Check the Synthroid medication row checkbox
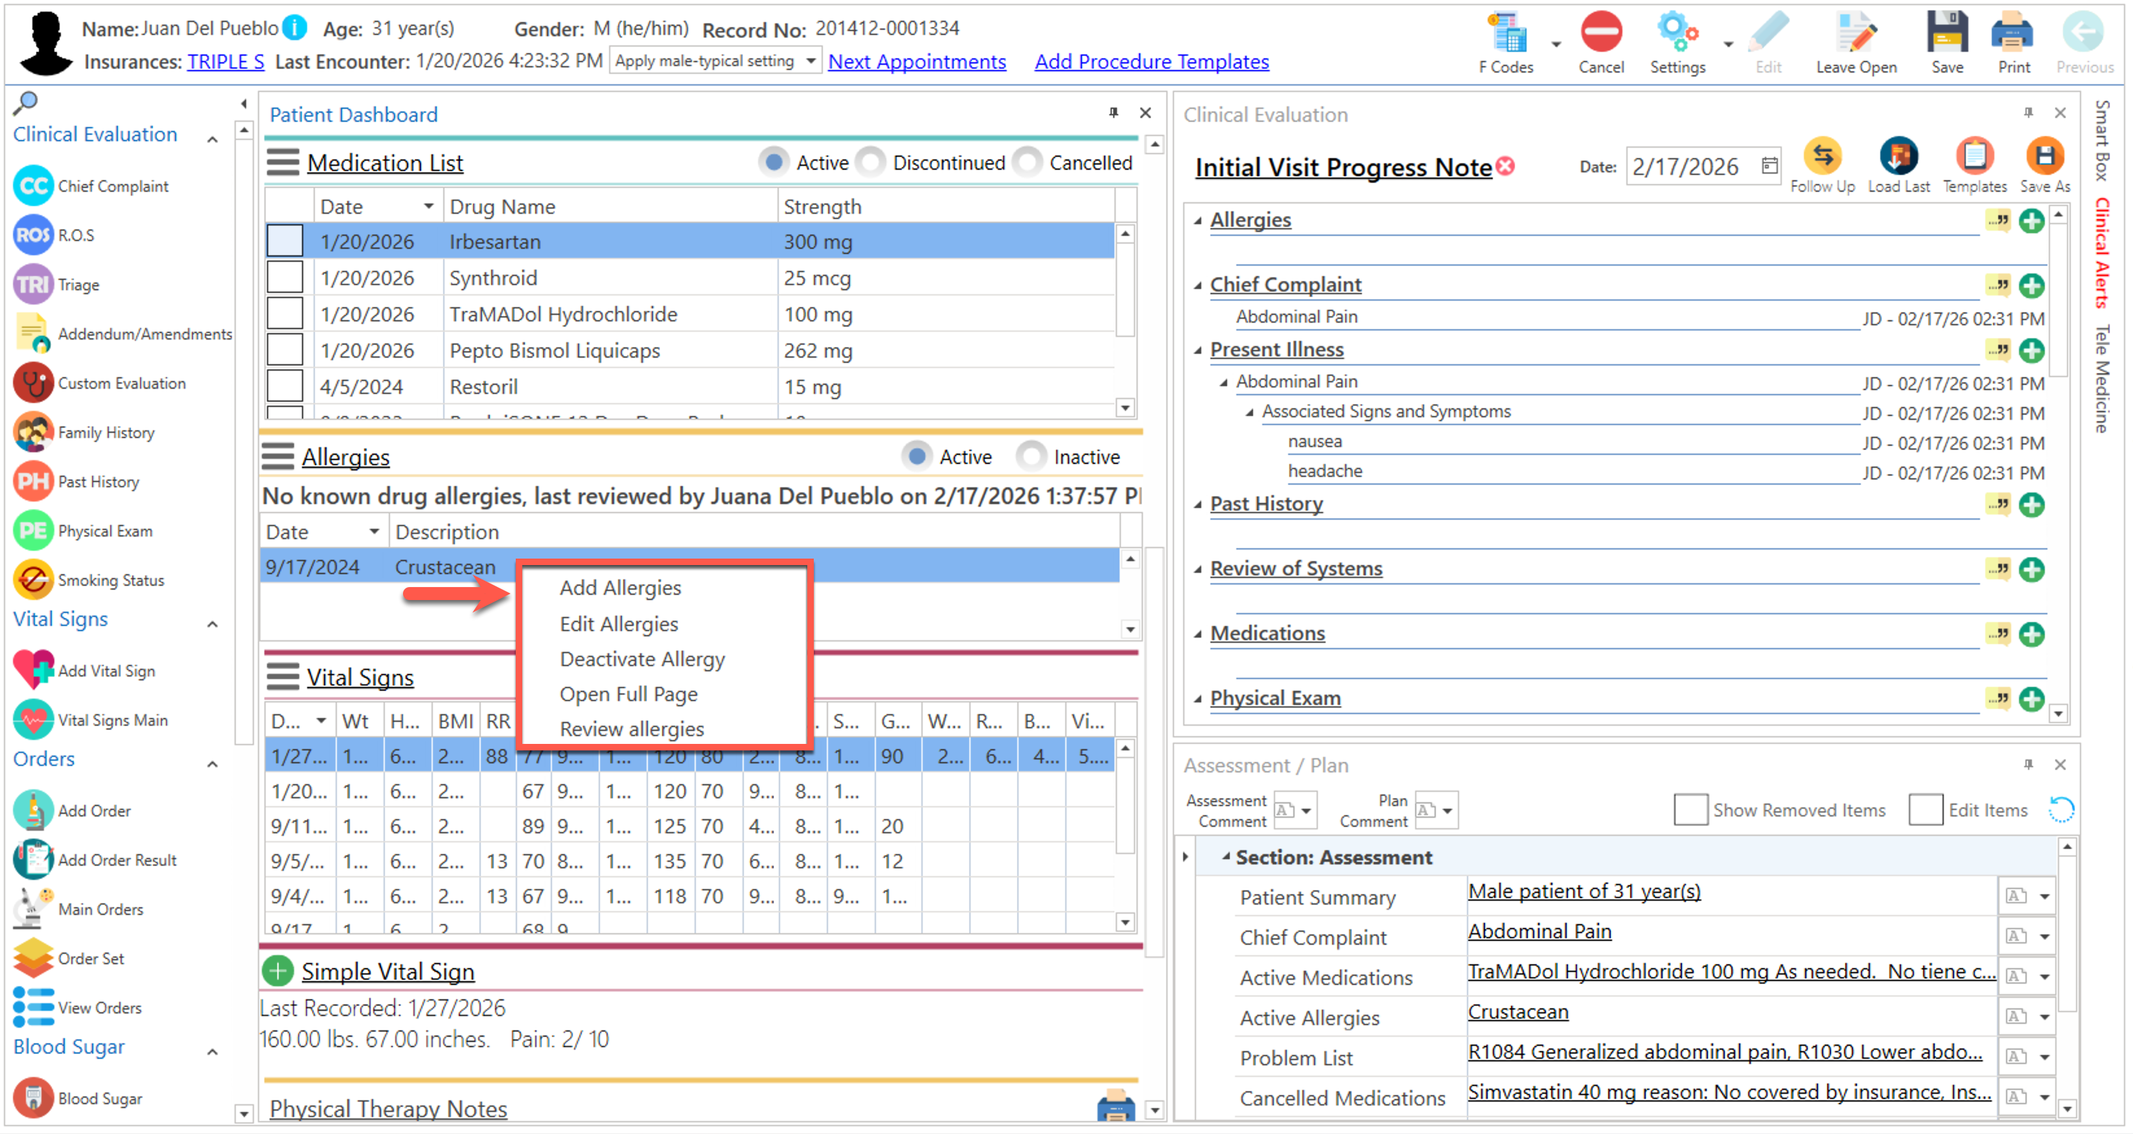 [285, 277]
